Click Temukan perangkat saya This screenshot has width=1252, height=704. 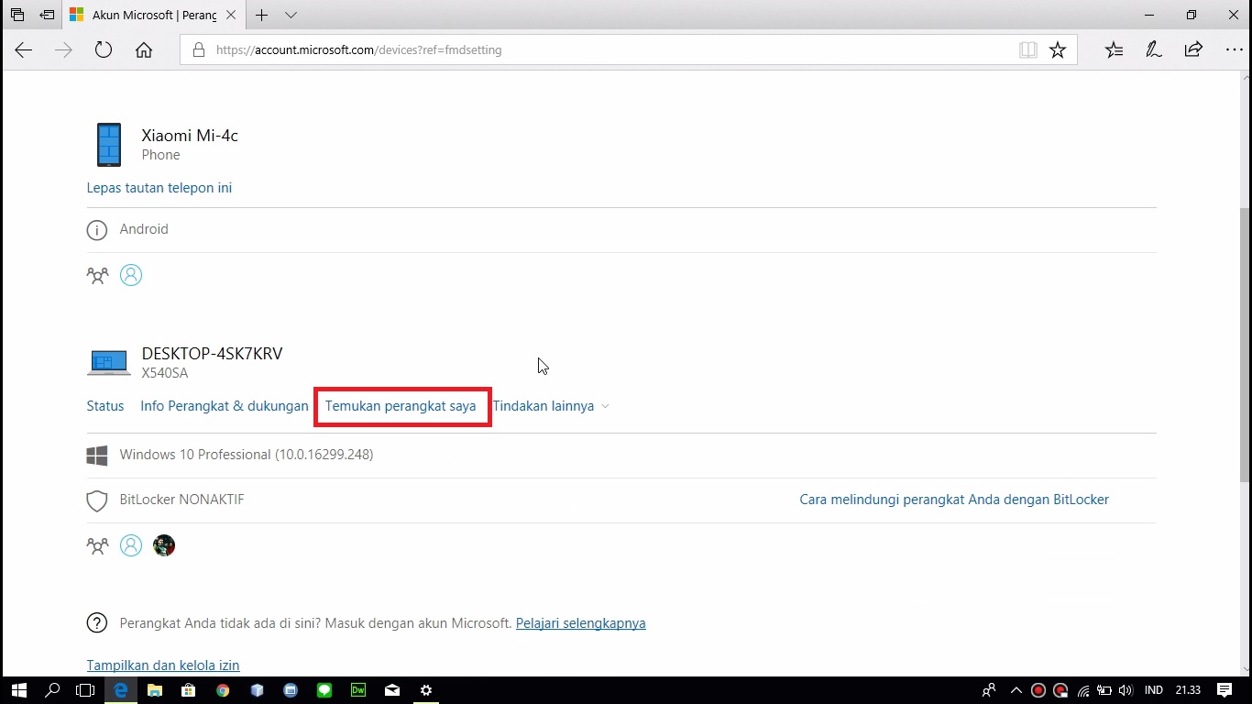point(401,406)
